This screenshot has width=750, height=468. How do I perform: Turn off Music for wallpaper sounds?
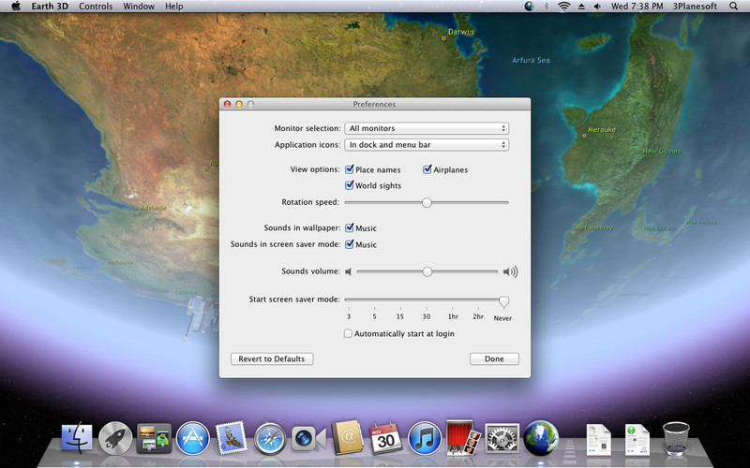pos(350,227)
